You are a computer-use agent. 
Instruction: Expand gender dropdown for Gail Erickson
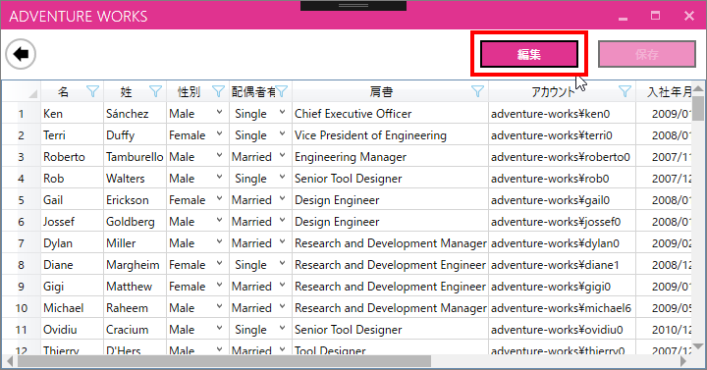220,199
